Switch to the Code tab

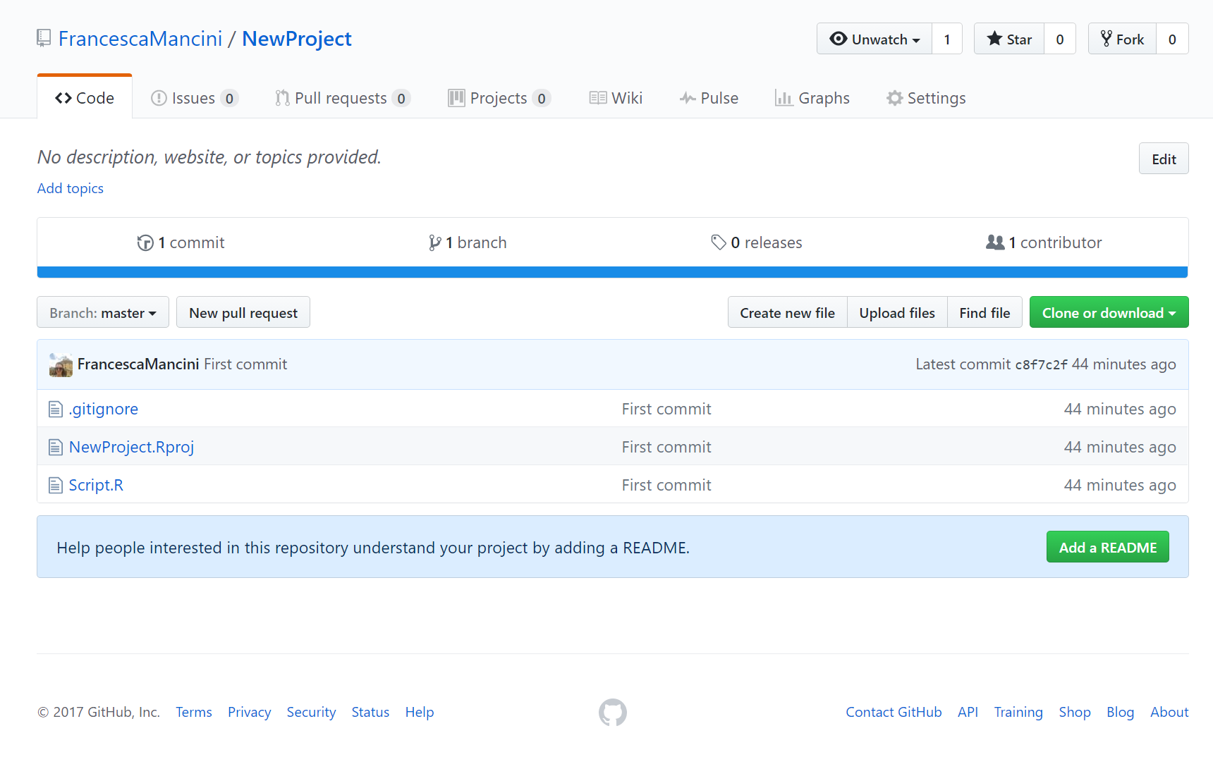(85, 97)
